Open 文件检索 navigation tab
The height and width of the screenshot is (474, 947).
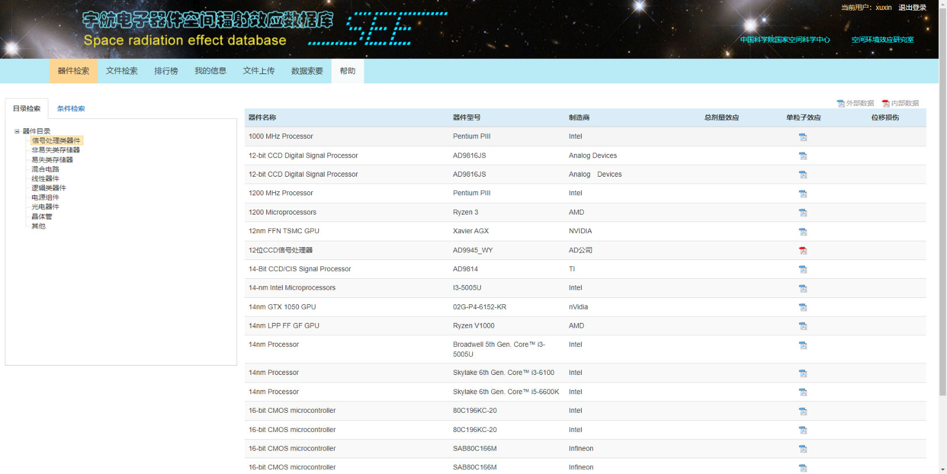click(x=122, y=71)
